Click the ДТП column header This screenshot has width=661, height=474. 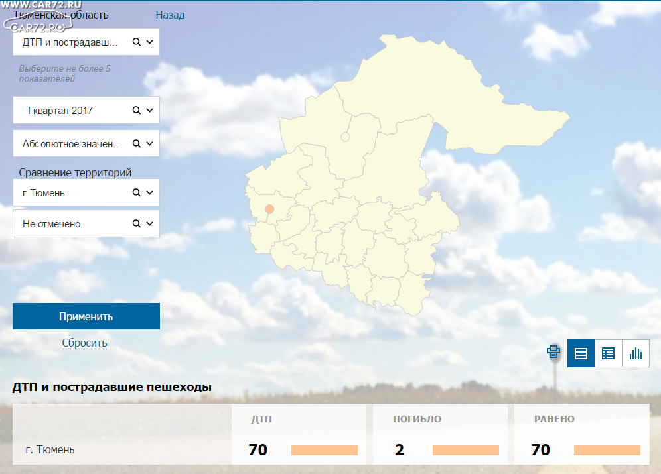tap(261, 419)
